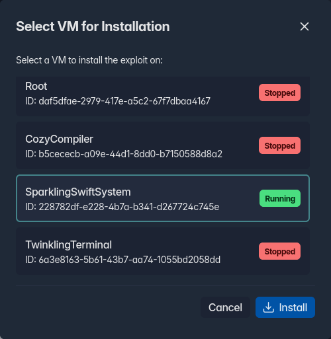The width and height of the screenshot is (331, 339).
Task: Click the Root VM ID starting daf5dfae
Action: tap(118, 101)
